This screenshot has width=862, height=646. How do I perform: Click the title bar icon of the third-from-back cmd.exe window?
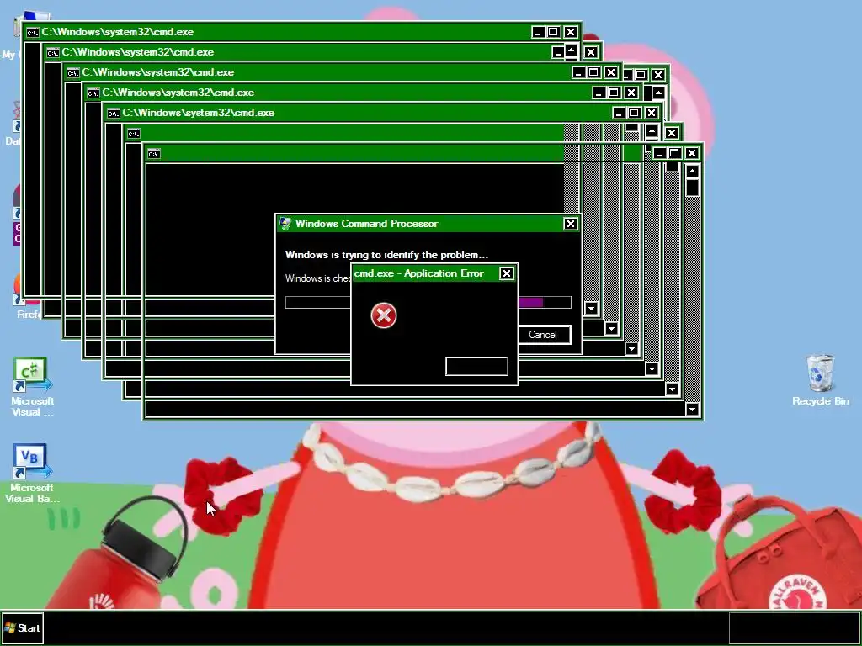pyautogui.click(x=73, y=73)
